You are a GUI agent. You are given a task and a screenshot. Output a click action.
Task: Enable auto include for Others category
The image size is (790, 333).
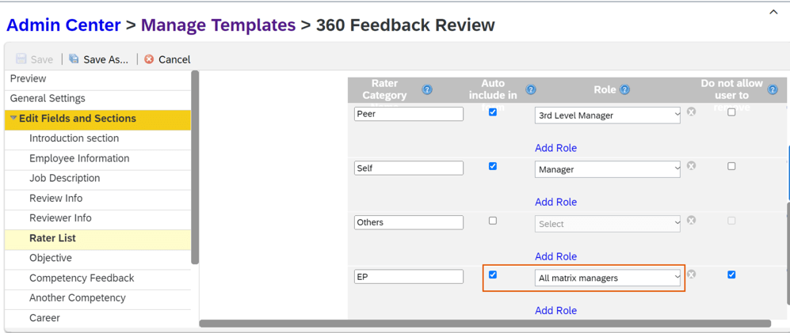point(493,221)
